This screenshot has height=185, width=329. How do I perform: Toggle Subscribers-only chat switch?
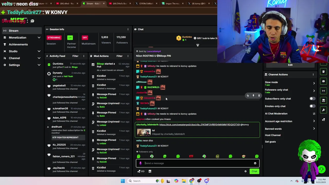tap(312, 99)
